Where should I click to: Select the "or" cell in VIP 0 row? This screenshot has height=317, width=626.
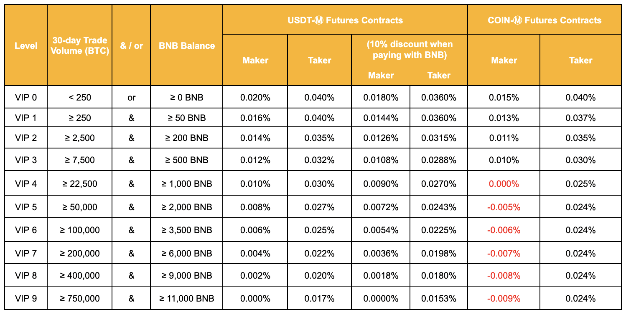pyautogui.click(x=131, y=98)
